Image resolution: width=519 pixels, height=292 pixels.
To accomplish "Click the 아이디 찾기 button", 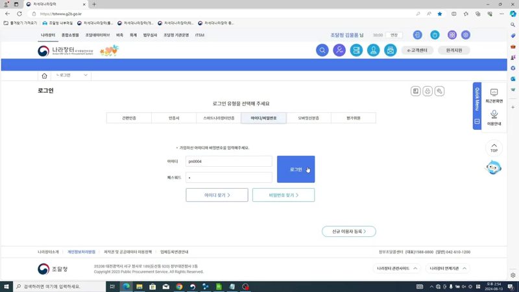I will 217,195.
